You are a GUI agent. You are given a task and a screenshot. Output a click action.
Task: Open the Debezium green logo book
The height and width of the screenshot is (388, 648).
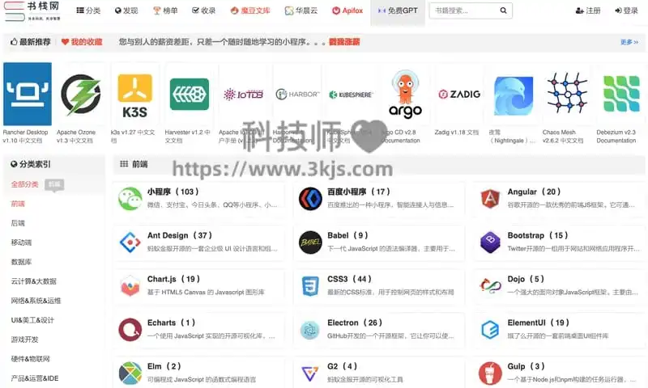[620, 94]
